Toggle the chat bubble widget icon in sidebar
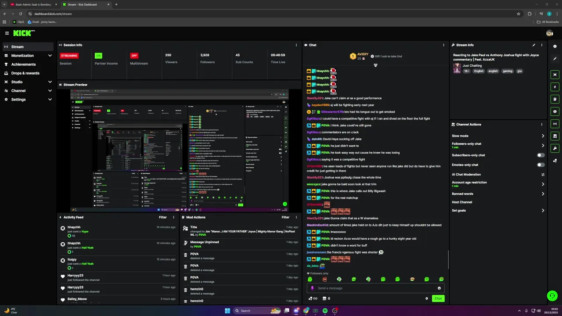This screenshot has width=562, height=316. coord(555,111)
